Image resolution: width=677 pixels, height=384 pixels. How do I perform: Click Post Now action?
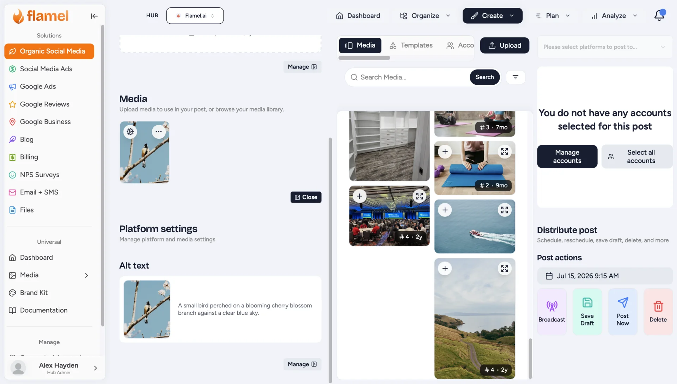pyautogui.click(x=623, y=312)
